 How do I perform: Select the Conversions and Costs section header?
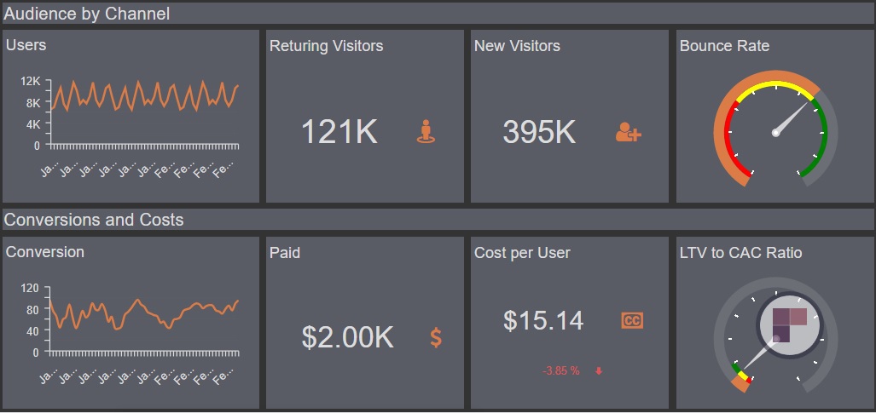click(94, 220)
